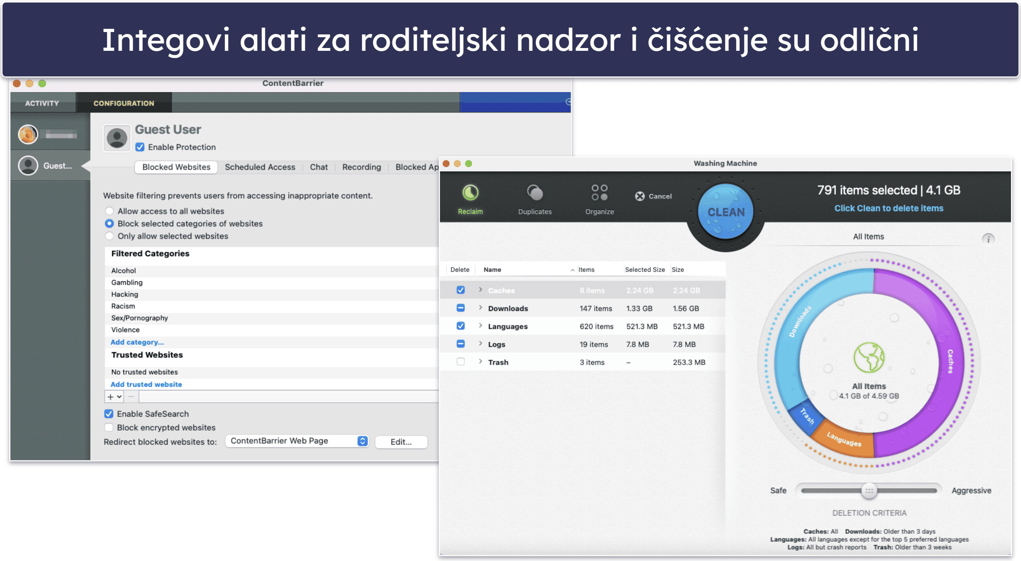Check the Trash delete checkbox
Image resolution: width=1021 pixels, height=561 pixels.
point(461,362)
